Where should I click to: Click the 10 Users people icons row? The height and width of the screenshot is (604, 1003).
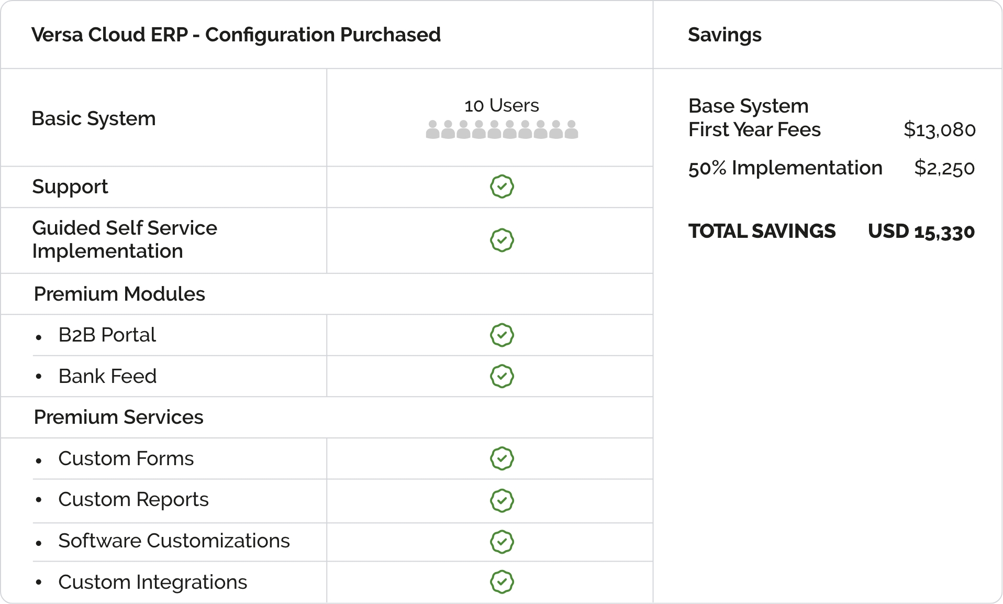502,129
